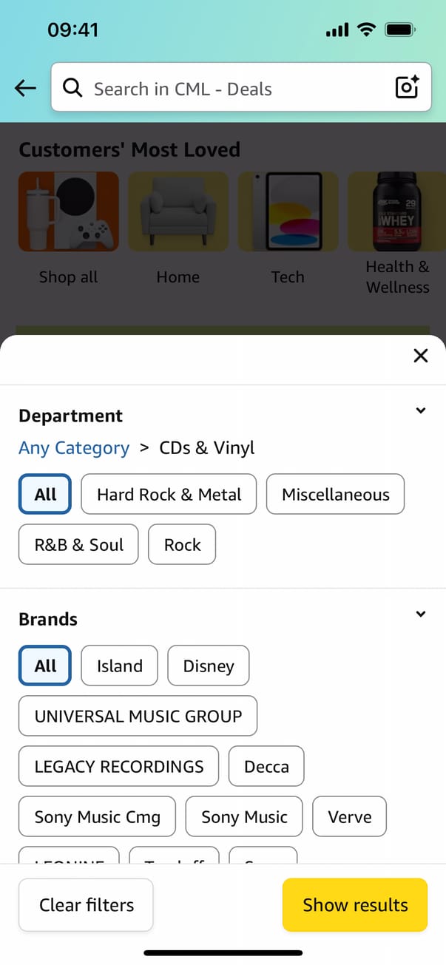Go to Any Category link

pyautogui.click(x=74, y=448)
